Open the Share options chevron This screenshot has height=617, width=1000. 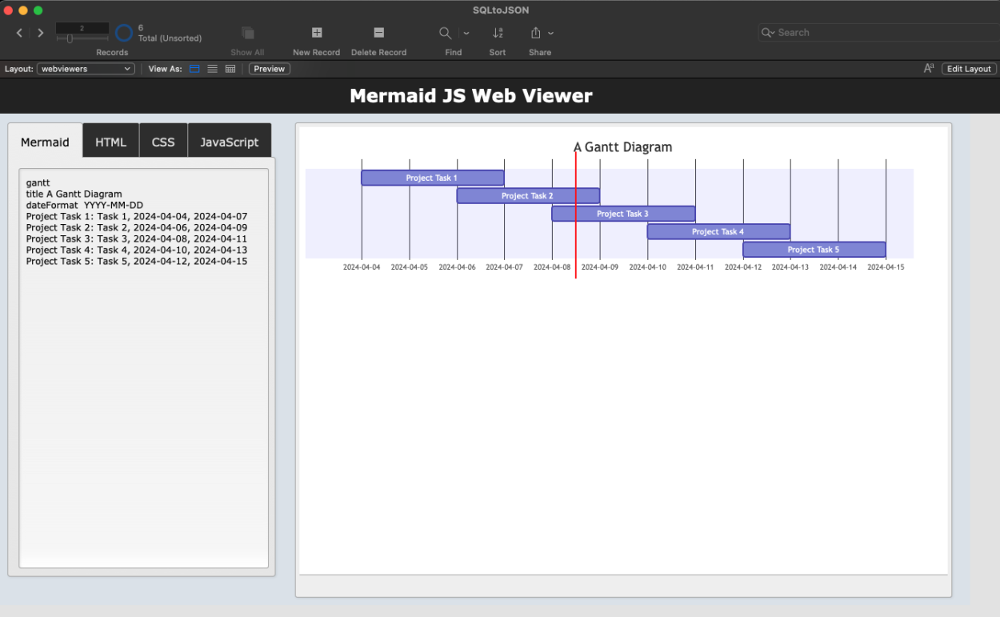pos(552,32)
